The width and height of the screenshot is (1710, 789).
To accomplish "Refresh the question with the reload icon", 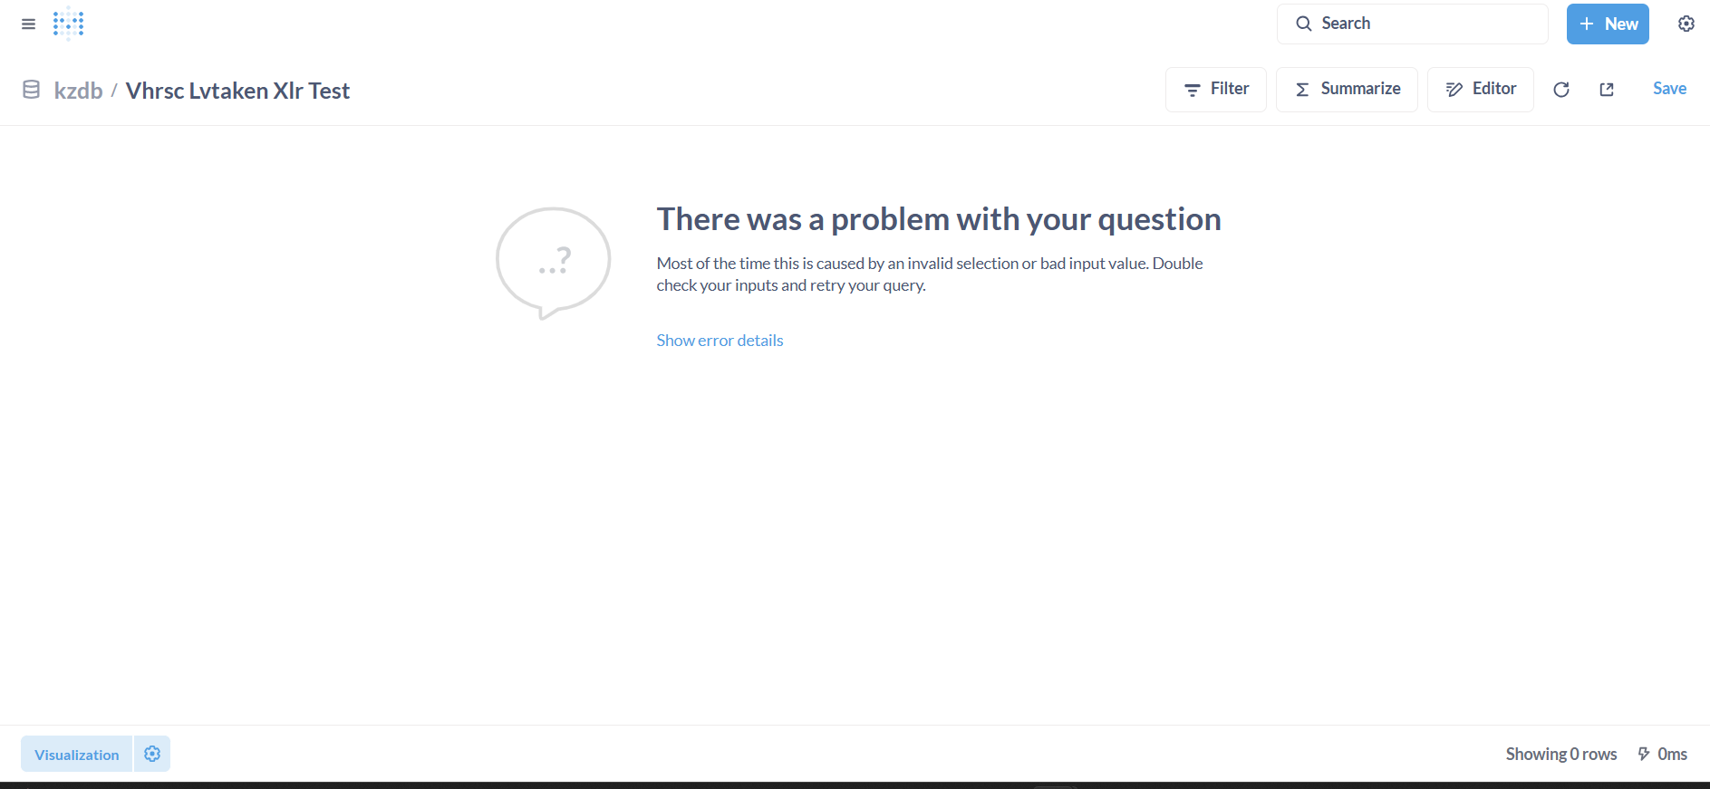I will tap(1560, 90).
